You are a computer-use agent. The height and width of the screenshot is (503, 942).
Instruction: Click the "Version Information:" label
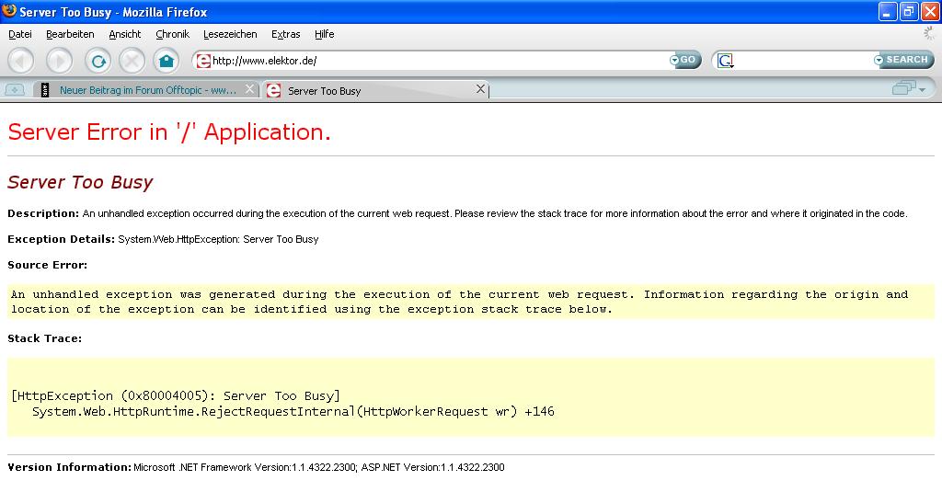coord(70,467)
